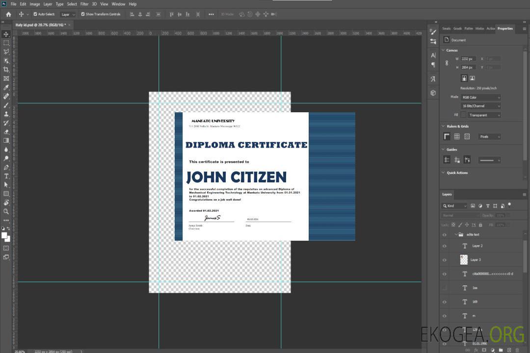Open the Filter menu

84,4
